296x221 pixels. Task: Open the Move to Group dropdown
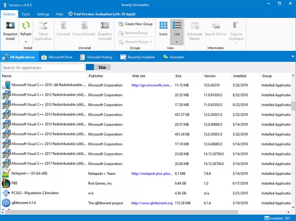point(151,42)
